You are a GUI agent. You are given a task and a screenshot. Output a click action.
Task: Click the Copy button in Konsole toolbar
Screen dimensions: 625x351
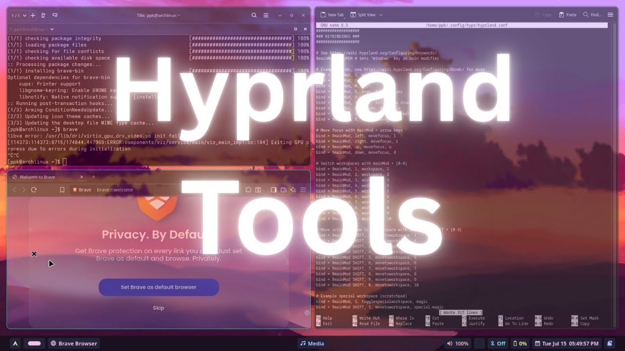[543, 15]
